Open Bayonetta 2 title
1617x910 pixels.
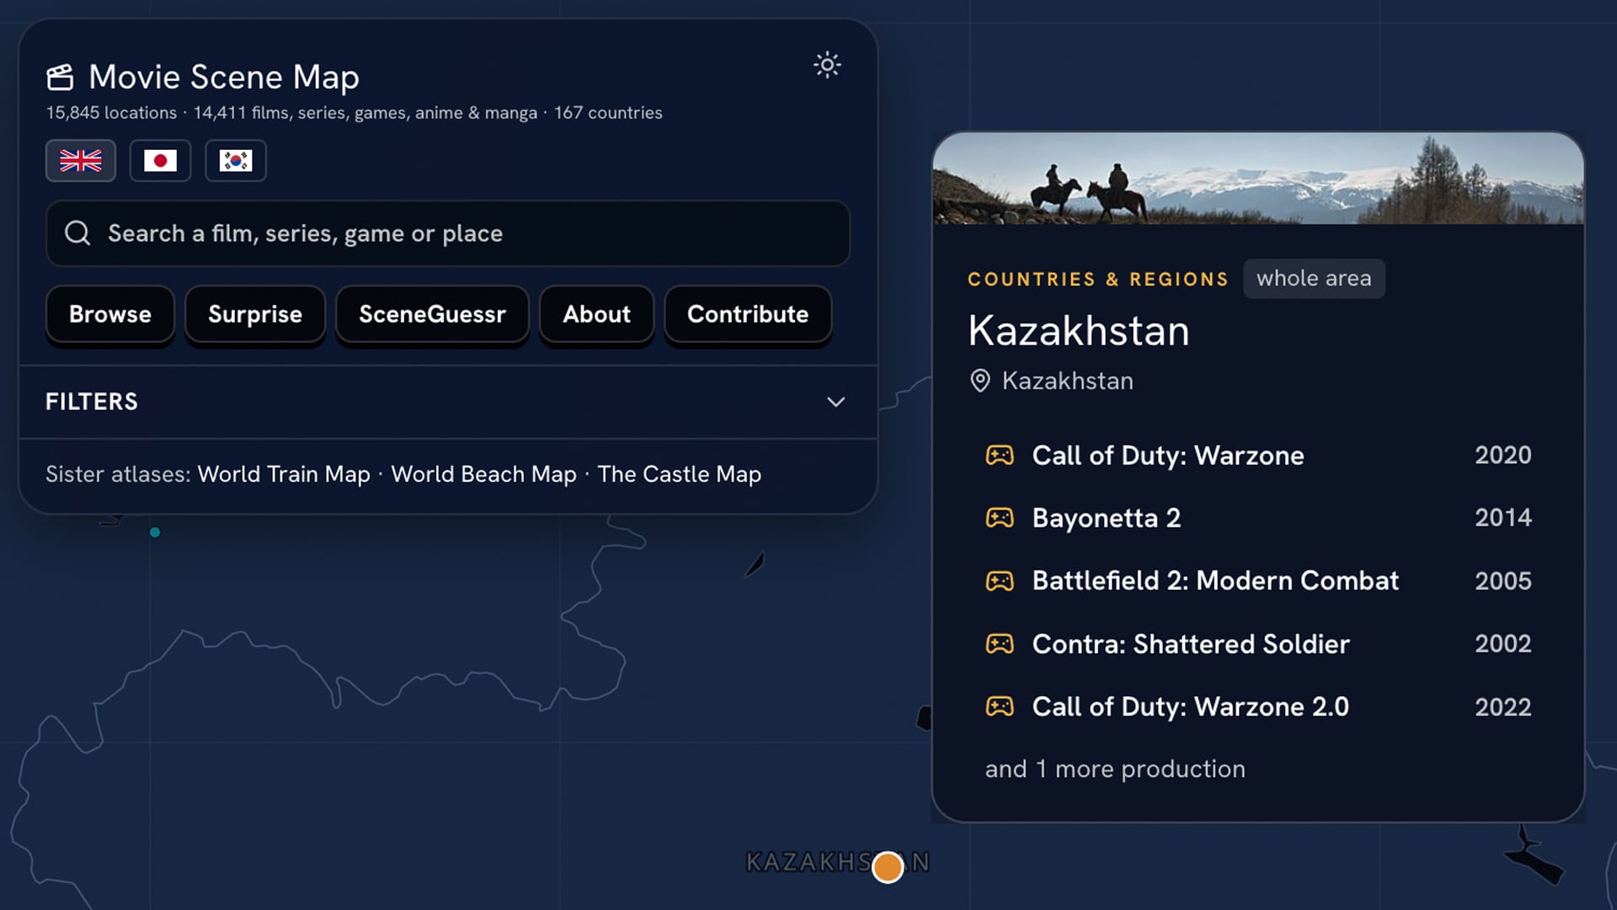pyautogui.click(x=1107, y=517)
